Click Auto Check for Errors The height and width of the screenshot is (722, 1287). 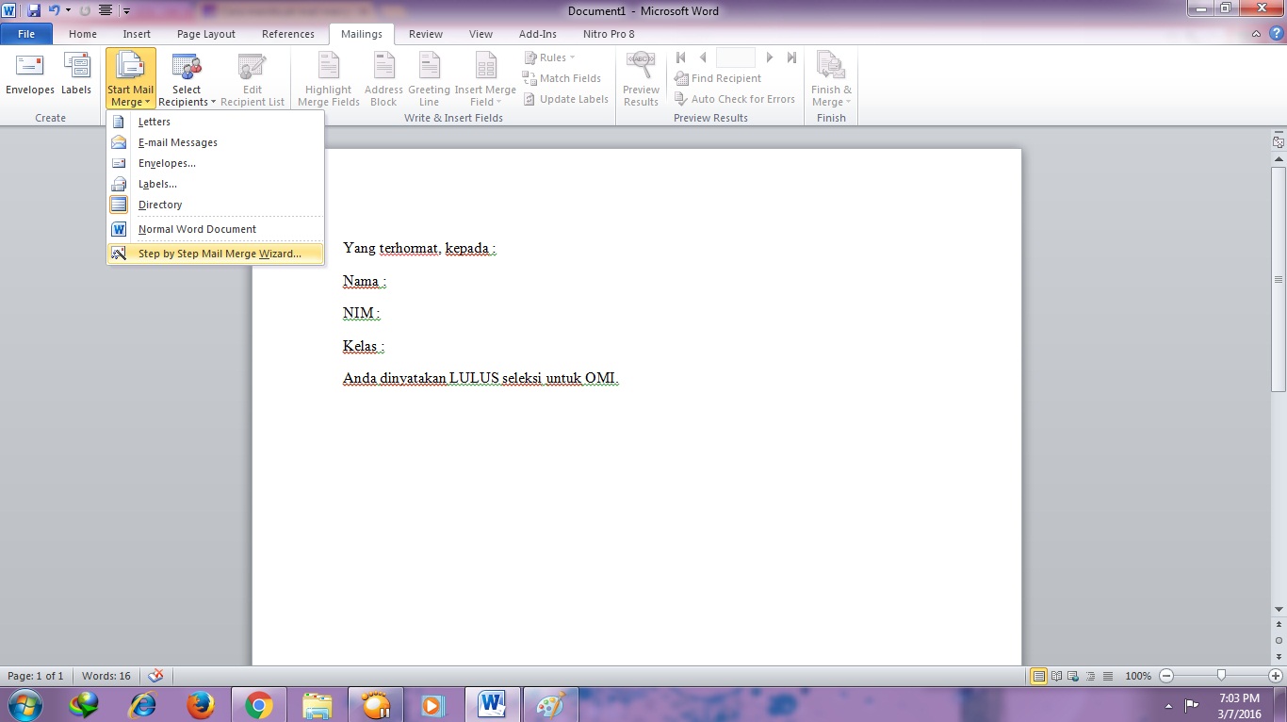pyautogui.click(x=735, y=99)
